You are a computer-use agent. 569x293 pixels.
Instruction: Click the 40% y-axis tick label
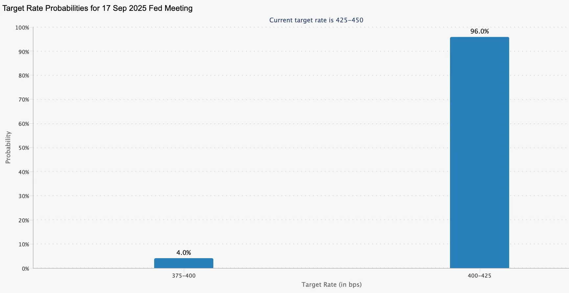click(23, 172)
